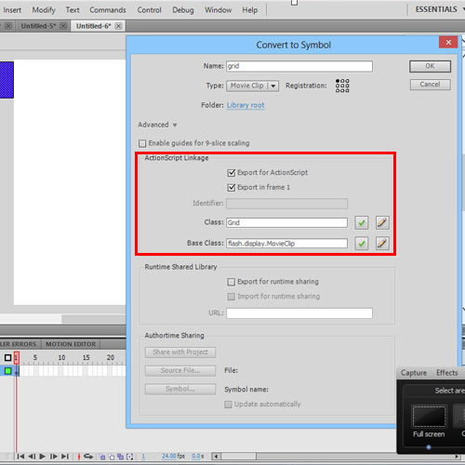Toggle show all layers as outlines
Screen dimensions: 465x465
tap(8, 358)
